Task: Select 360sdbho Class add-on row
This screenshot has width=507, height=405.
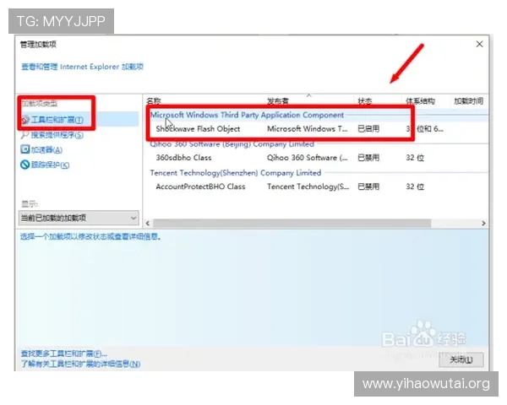Action: [317, 158]
